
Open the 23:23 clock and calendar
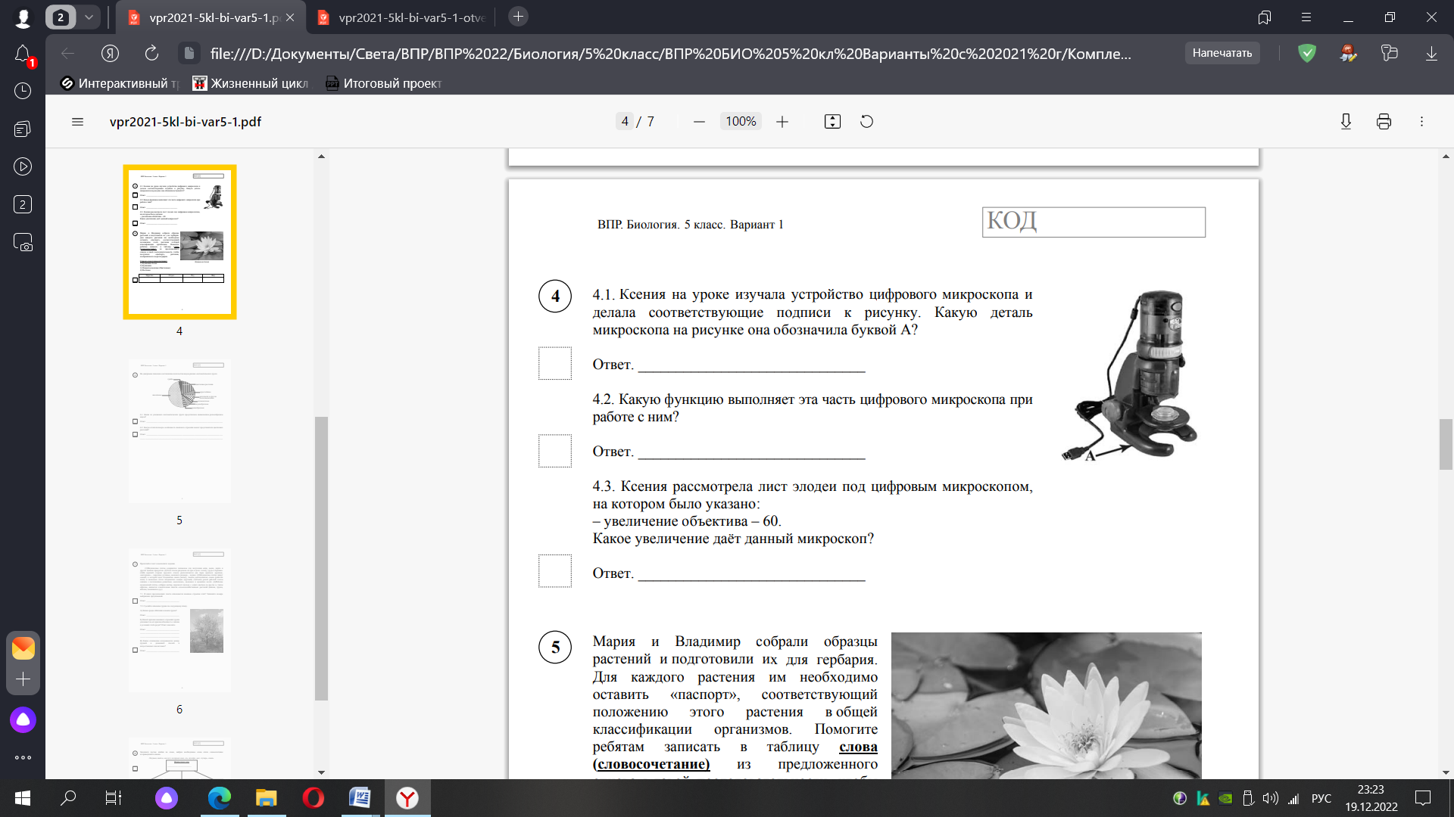1371,798
